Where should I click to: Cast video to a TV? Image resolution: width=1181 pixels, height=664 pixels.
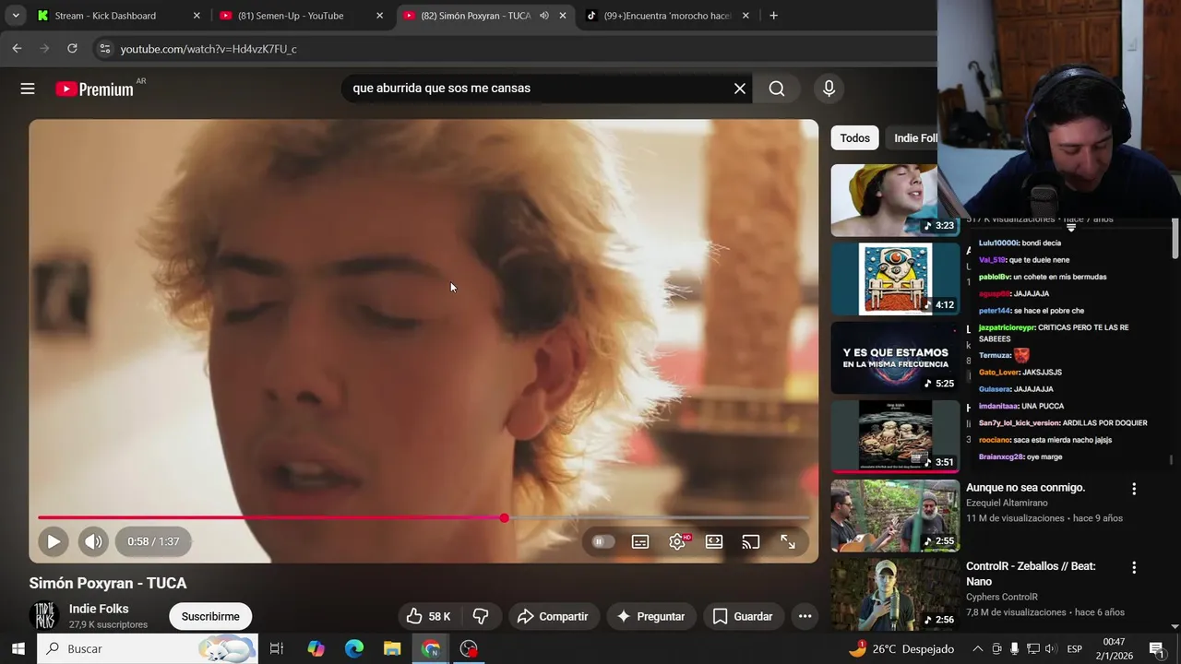click(x=751, y=541)
